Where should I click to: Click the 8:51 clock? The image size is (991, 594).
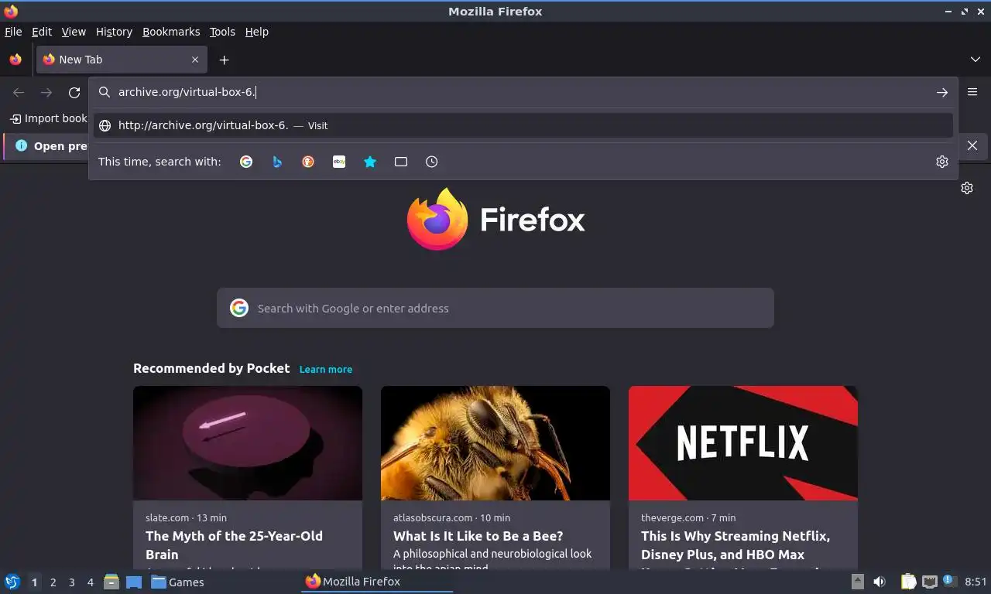point(976,582)
